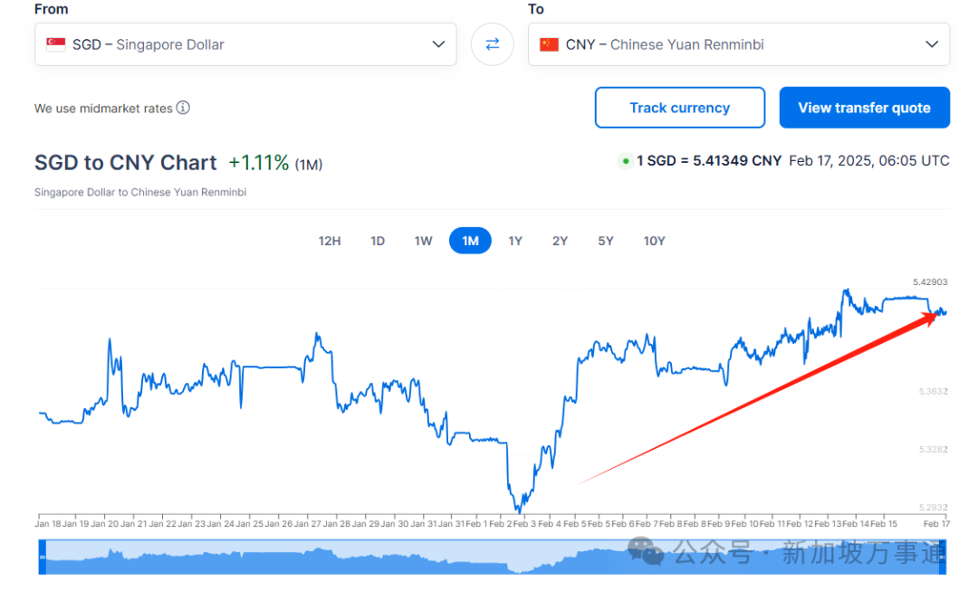Switch chart to 2Y range
The image size is (978, 591).
(561, 241)
